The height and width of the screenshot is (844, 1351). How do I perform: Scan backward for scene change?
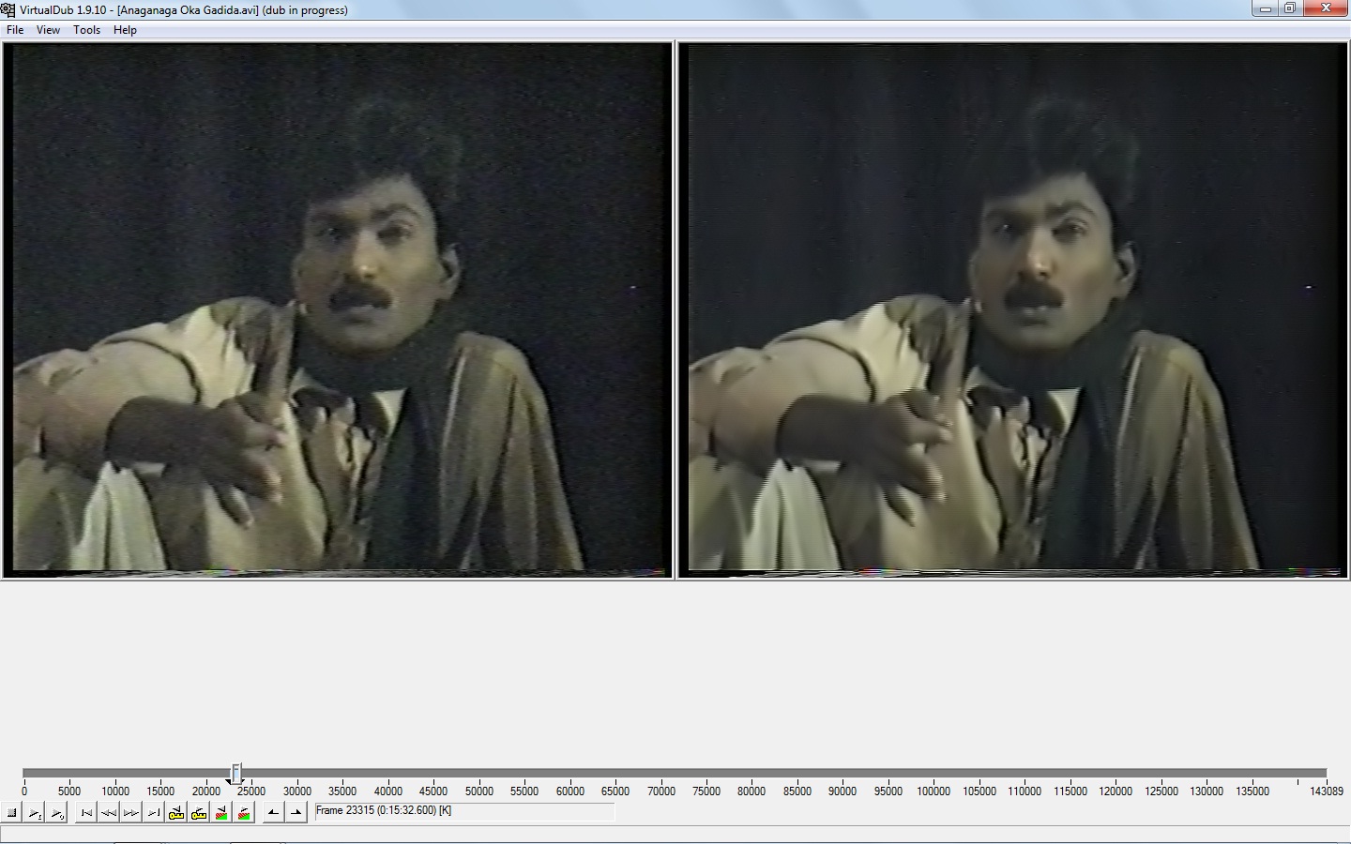point(221,813)
